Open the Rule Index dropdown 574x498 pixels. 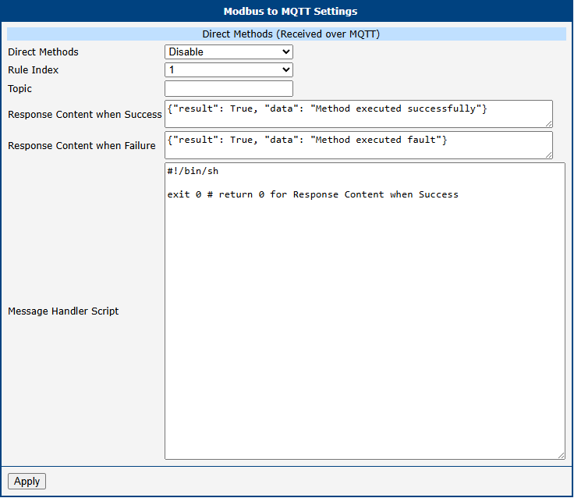pyautogui.click(x=229, y=70)
